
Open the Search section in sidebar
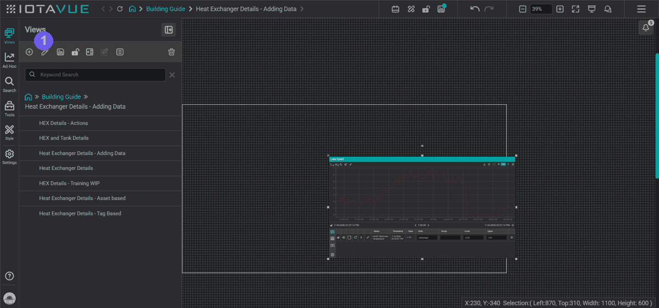9,84
